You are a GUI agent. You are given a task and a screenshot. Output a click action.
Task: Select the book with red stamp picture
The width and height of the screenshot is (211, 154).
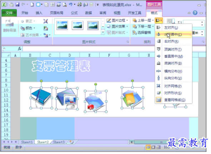[96, 101]
